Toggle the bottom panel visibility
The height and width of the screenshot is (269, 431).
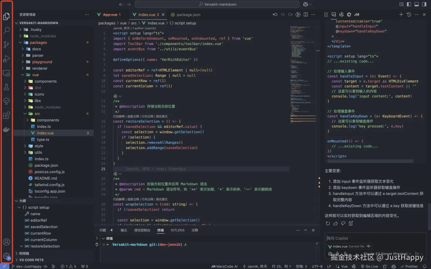click(417, 4)
